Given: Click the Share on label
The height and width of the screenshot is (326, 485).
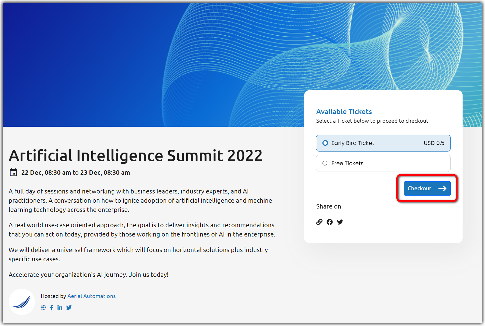Looking at the screenshot, I should (329, 206).
